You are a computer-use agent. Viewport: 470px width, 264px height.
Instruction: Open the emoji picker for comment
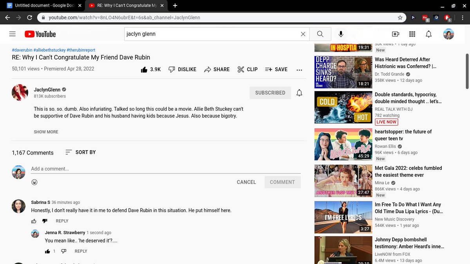pos(34,182)
